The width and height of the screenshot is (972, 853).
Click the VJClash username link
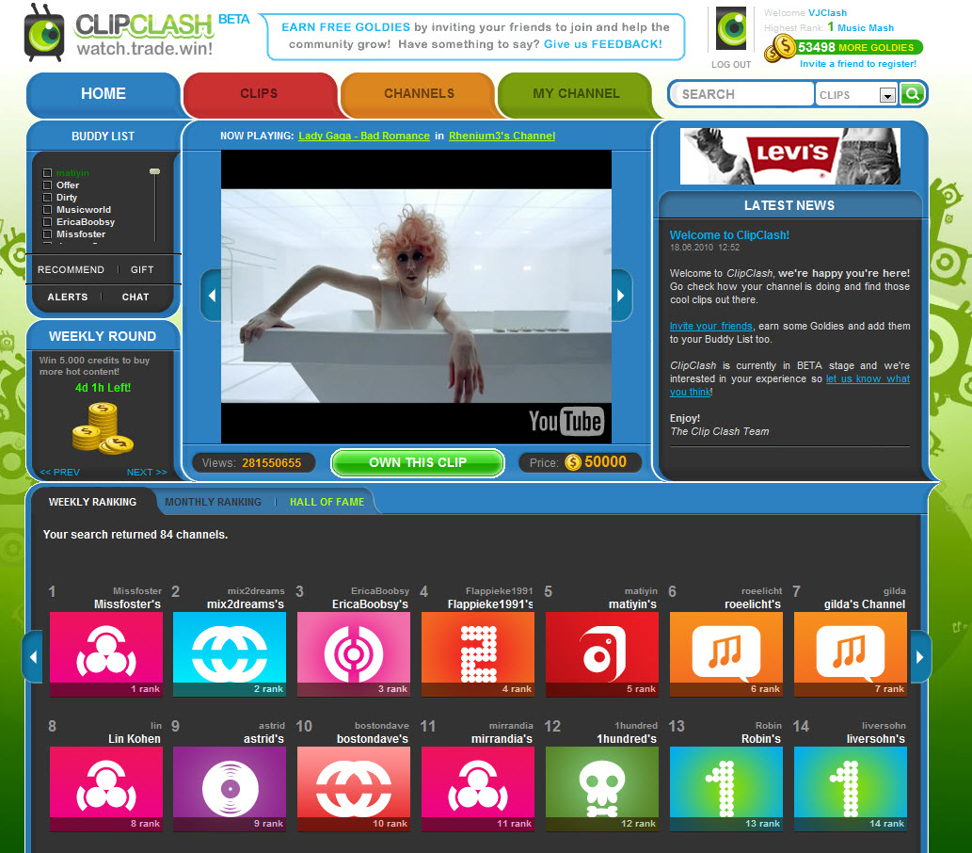point(827,13)
